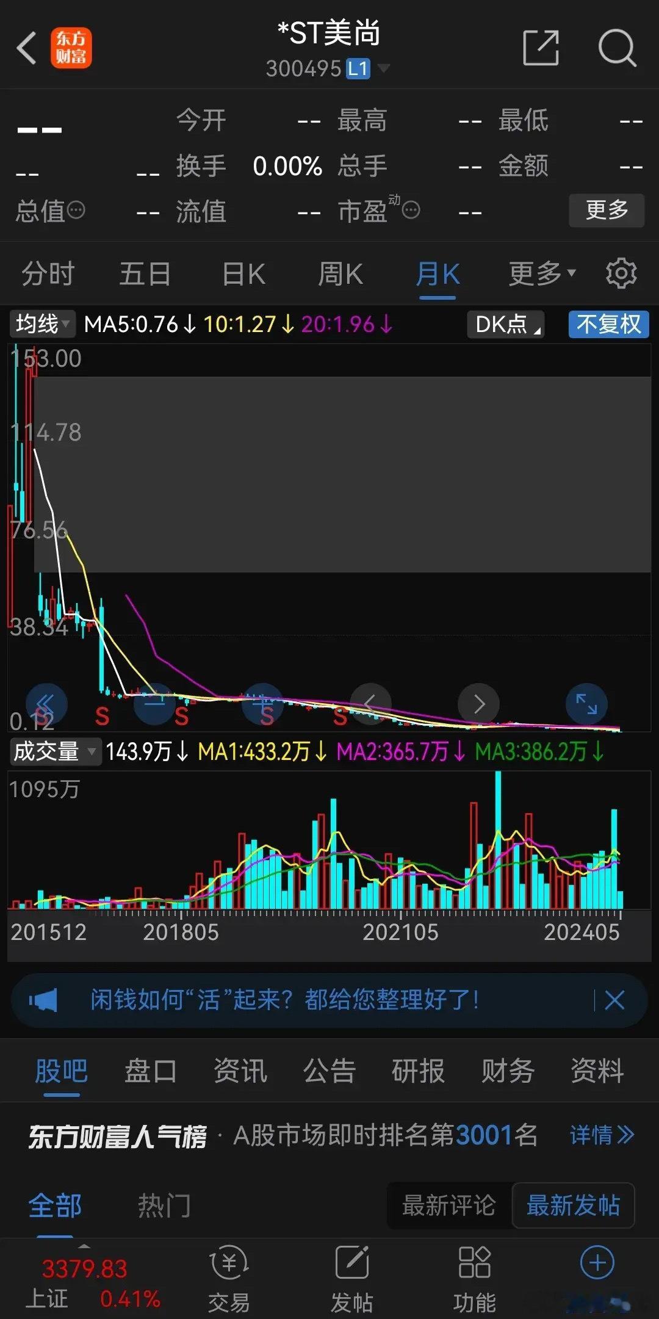Tap the yellow 10:1.27 MA label

point(248,324)
